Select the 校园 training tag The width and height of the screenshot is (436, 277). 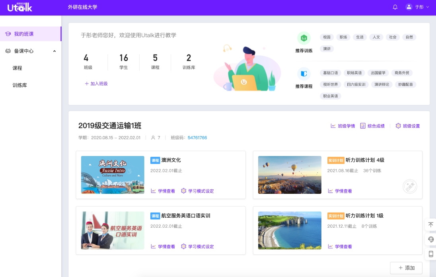(x=327, y=37)
